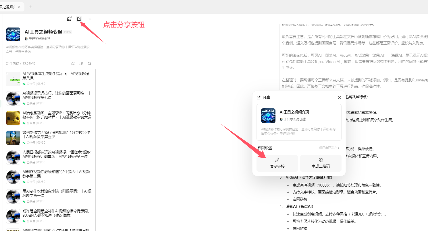The width and height of the screenshot is (428, 231).
Task: Click the QR code icon in the share dialog
Action: pyautogui.click(x=321, y=160)
